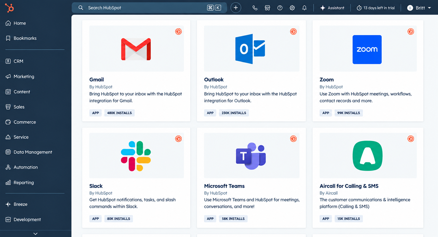Screen dimensions: 438x237
Task: Open the Slack app title link
Action: tap(96, 186)
